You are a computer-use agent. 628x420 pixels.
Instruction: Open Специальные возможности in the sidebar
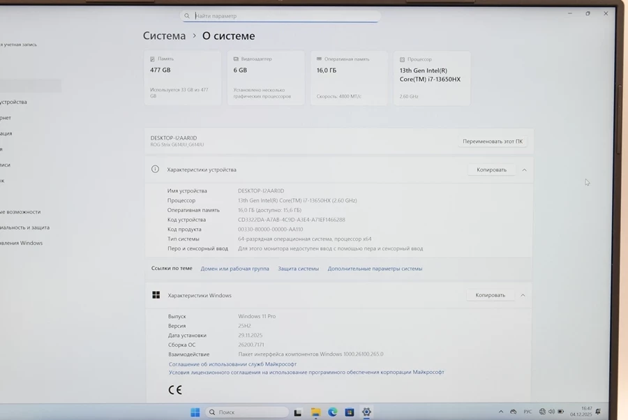(x=21, y=211)
